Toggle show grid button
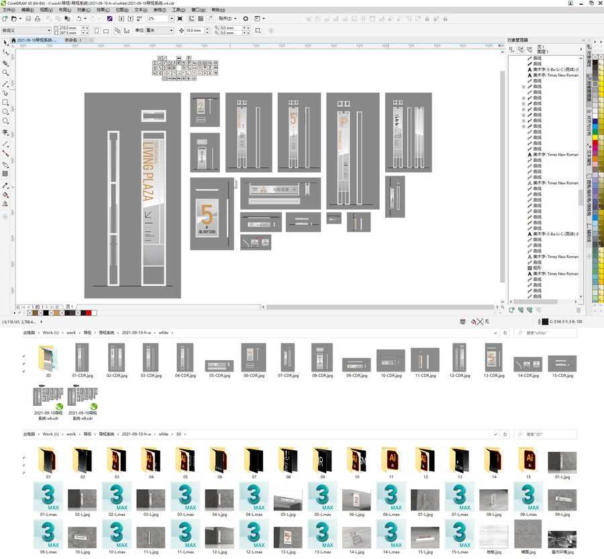 click(x=201, y=19)
